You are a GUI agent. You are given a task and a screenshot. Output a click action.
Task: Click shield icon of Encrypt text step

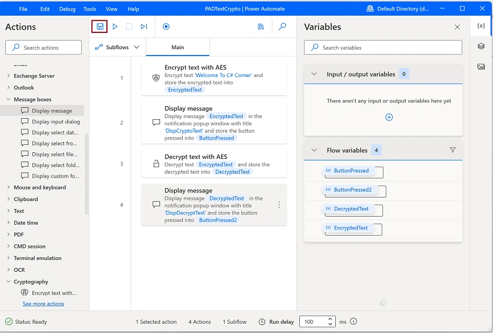point(156,78)
